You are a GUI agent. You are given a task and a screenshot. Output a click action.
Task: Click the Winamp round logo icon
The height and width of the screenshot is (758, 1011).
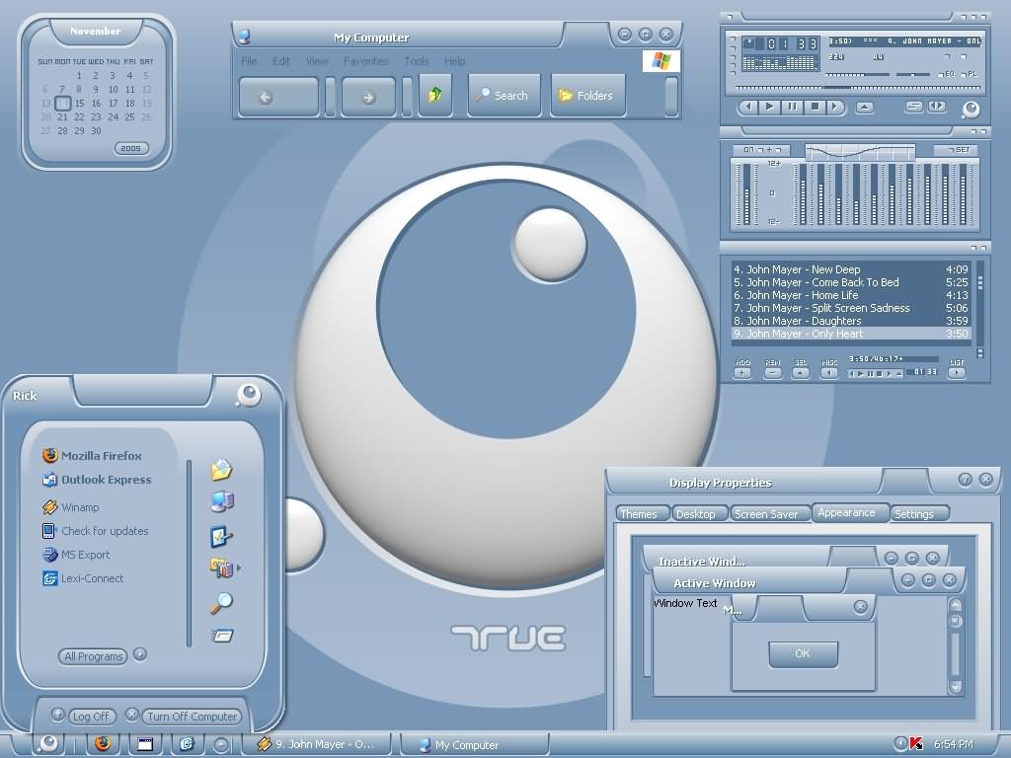point(971,109)
